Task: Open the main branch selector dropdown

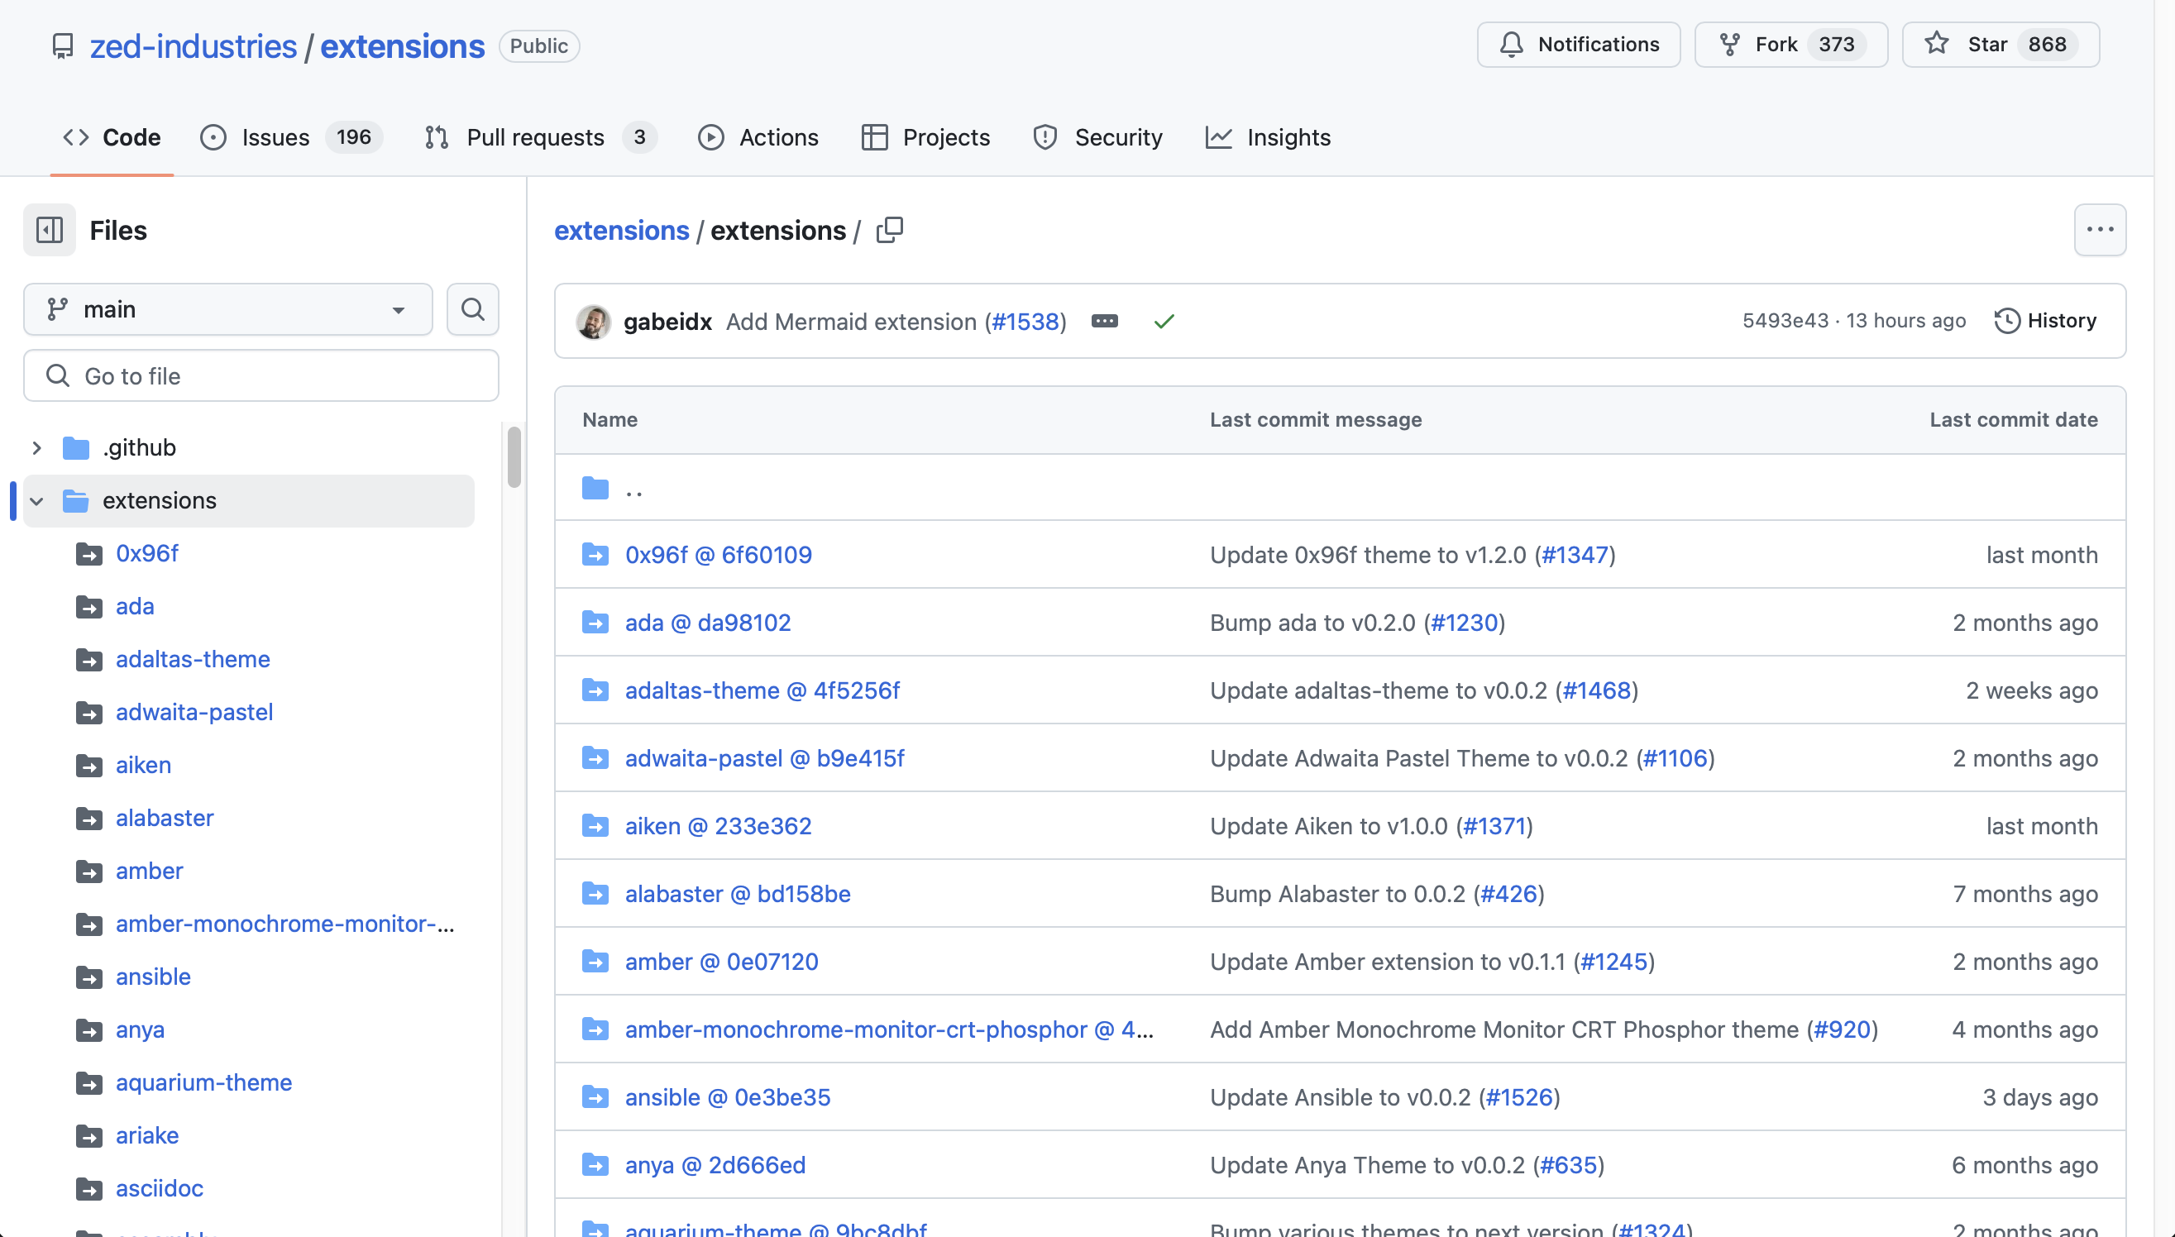Action: click(227, 309)
